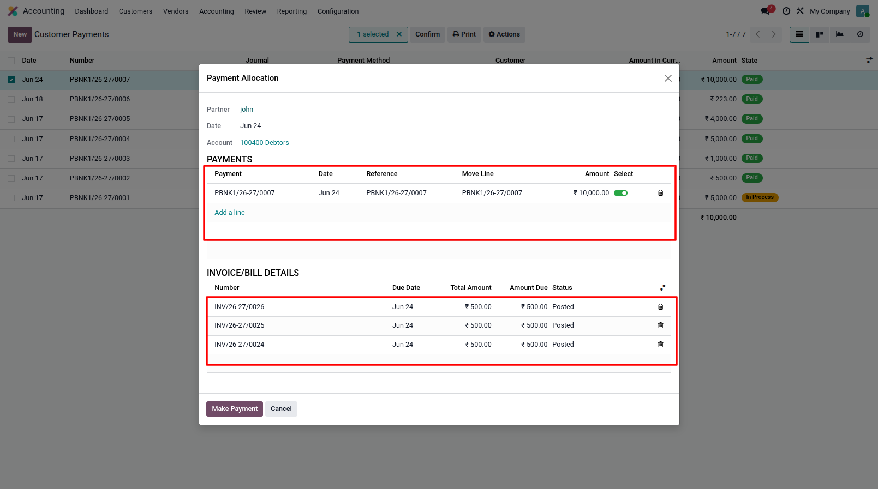Delete the PBNK1/26-27/0007 payment line
The width and height of the screenshot is (878, 489).
click(x=660, y=193)
